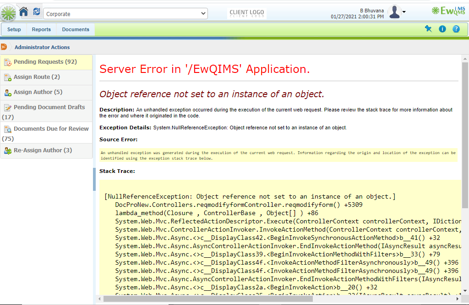Screen dimensions: 469x305
Task: Open Re-Assign Author (3)
Action: click(46, 150)
